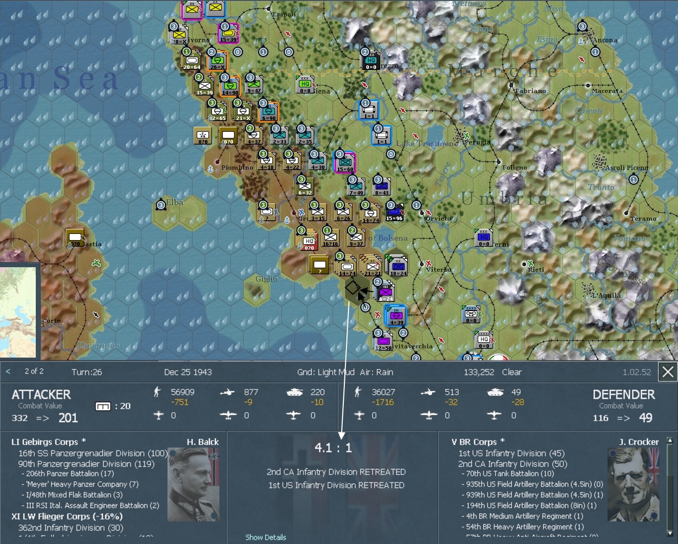
Task: Select the blue corps HQ counter near Terni
Action: [484, 238]
